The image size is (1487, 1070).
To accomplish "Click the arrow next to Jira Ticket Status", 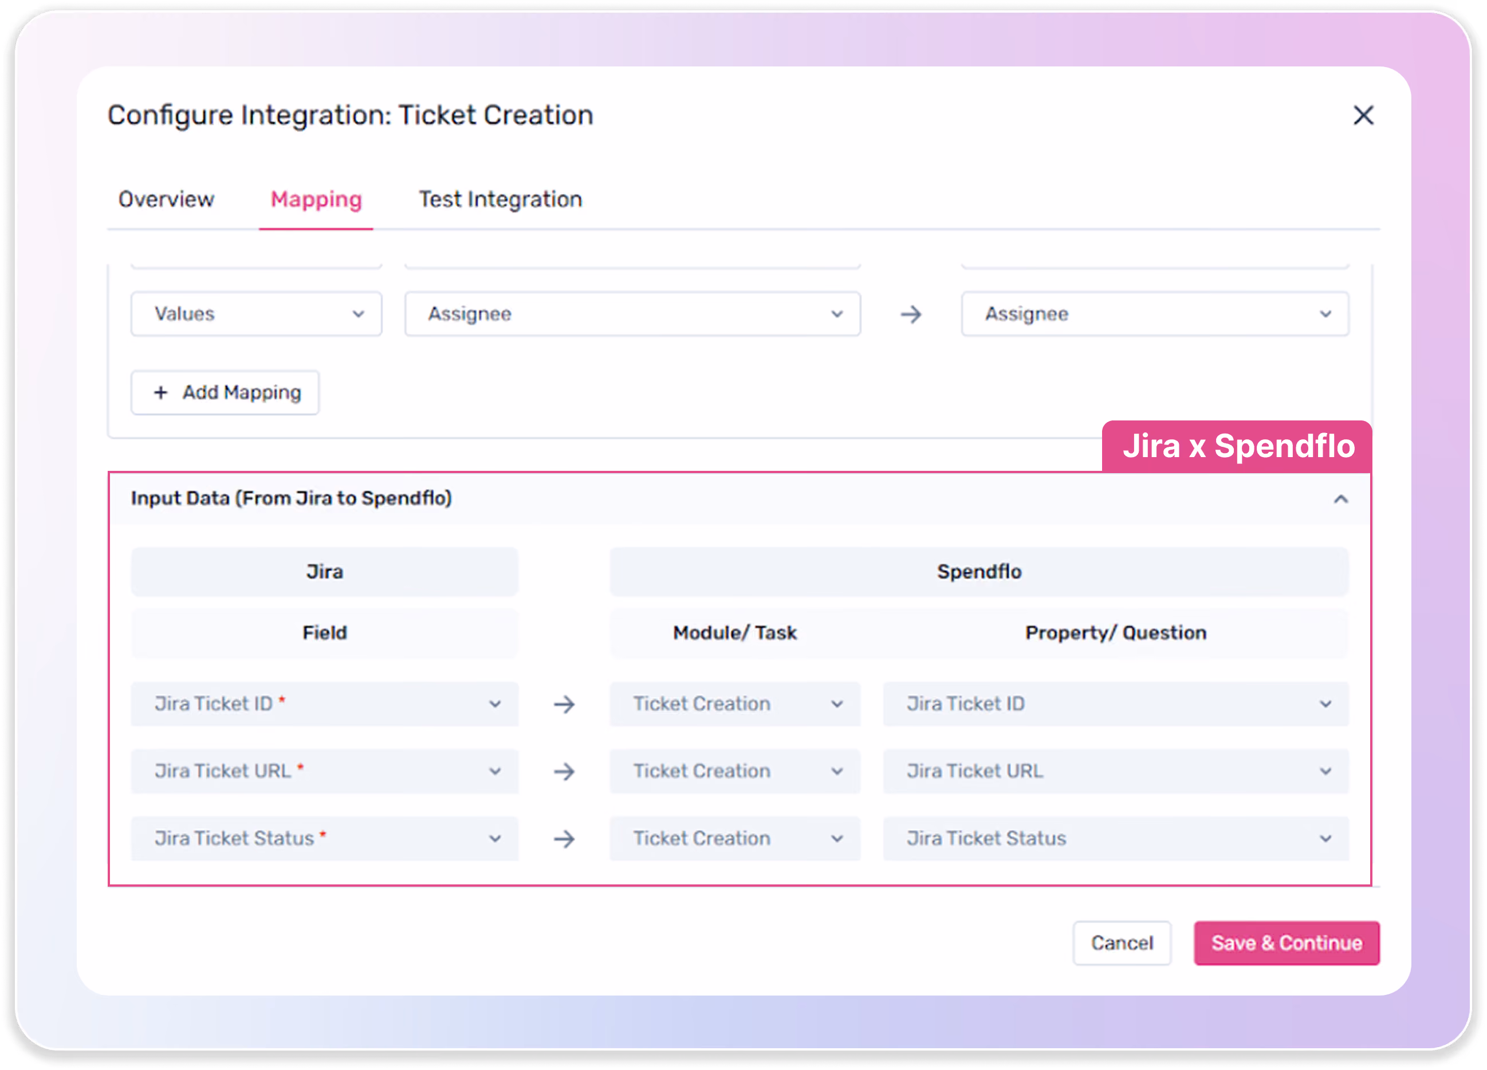I will [564, 839].
